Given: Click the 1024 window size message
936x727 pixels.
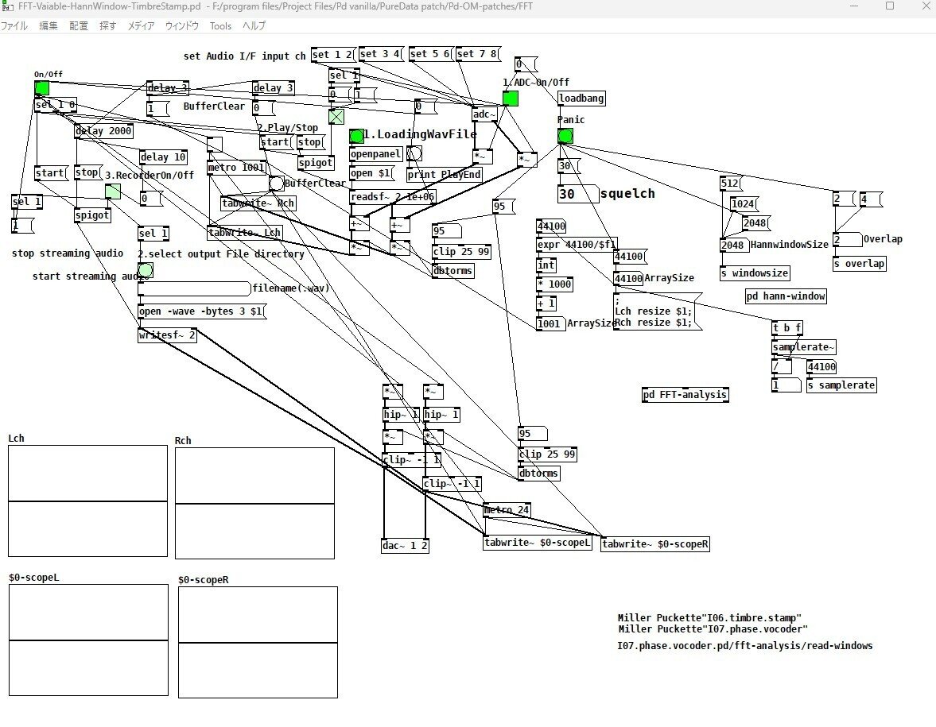Looking at the screenshot, I should tap(744, 204).
